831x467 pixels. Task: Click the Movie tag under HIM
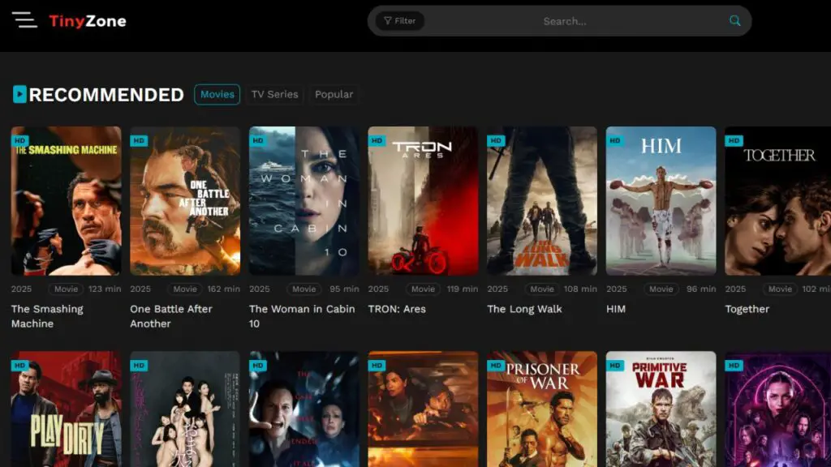click(x=661, y=289)
